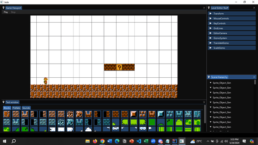The height and width of the screenshot is (145, 258).
Task: Pick the solid green square tile
Action: [152, 122]
